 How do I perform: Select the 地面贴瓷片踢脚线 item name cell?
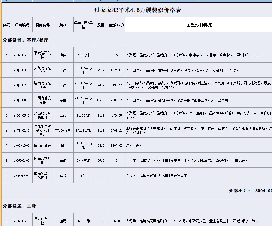43,115
